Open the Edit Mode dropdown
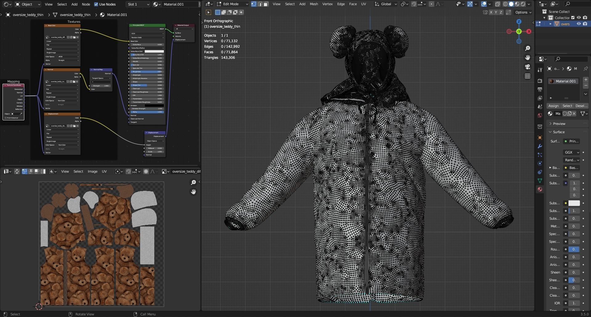 click(x=233, y=4)
